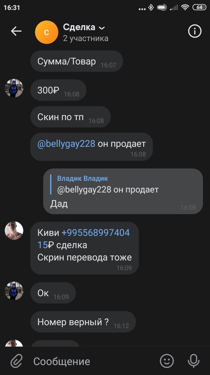The height and width of the screenshot is (375, 210).
Task: Tap avatar beside the Ок message
Action: click(14, 291)
